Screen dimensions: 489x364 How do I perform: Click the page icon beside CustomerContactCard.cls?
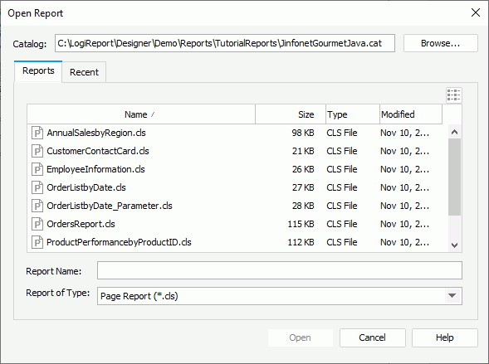[x=37, y=151]
